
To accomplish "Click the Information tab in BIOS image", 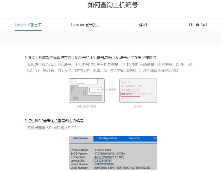I will 80,138.
